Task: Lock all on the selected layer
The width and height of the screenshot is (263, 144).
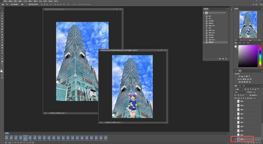Action: coord(248,98)
